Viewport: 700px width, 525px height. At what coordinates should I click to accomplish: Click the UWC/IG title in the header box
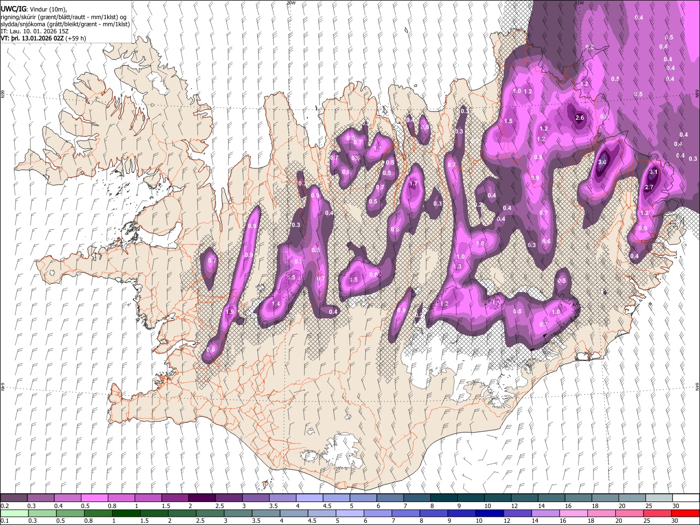[14, 9]
